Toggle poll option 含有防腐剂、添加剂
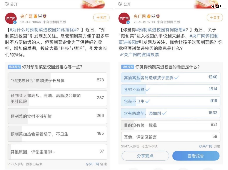The width and height of the screenshot is (228, 170). [170, 113]
